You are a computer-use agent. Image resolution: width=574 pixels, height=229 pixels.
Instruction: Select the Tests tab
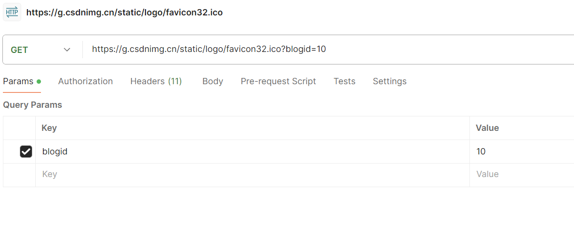coord(344,81)
